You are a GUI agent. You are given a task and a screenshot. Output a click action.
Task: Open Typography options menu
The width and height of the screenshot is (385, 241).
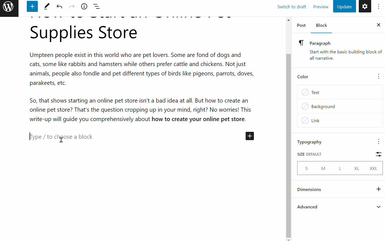[x=378, y=142]
